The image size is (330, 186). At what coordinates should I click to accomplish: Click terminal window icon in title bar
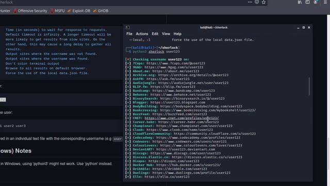point(128,27)
